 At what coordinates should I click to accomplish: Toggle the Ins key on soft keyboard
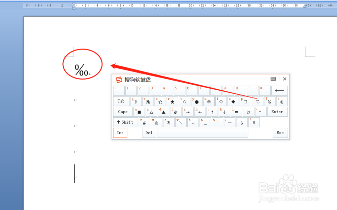(120, 133)
